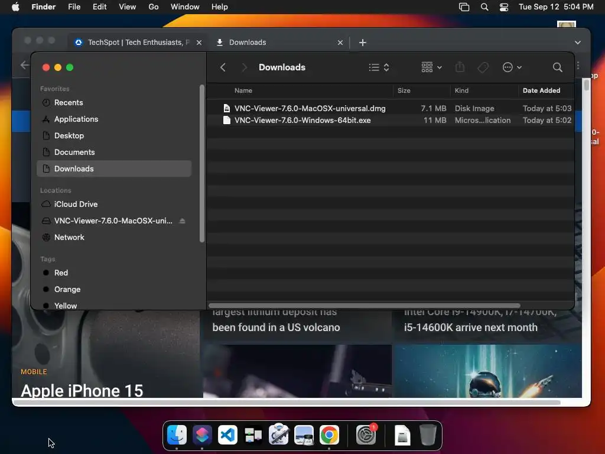Open the list view switcher in Finder toolbar
The height and width of the screenshot is (454, 605).
point(379,67)
